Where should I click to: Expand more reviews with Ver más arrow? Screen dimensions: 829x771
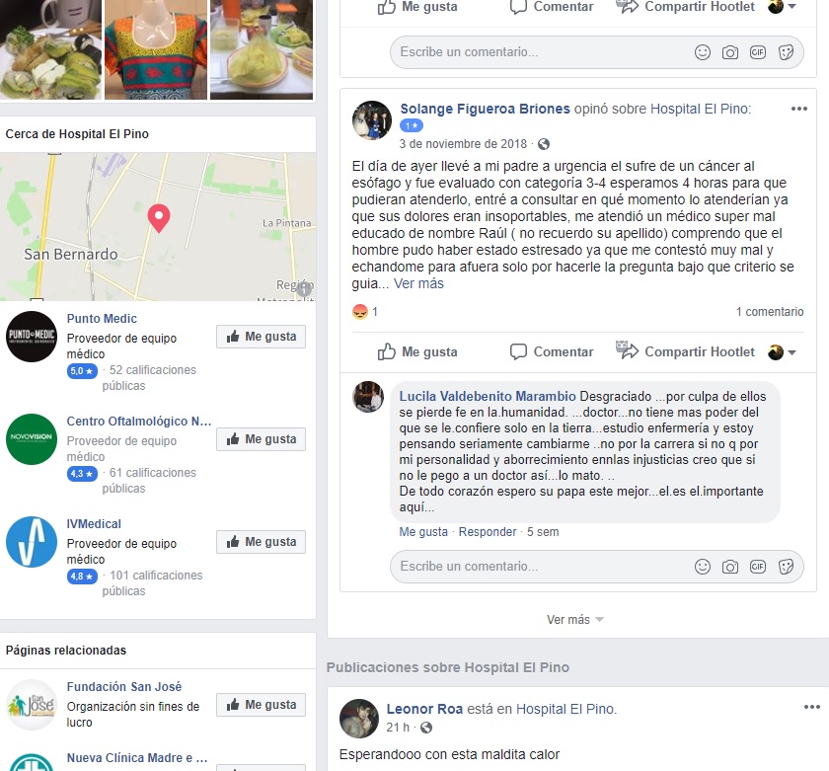click(574, 620)
